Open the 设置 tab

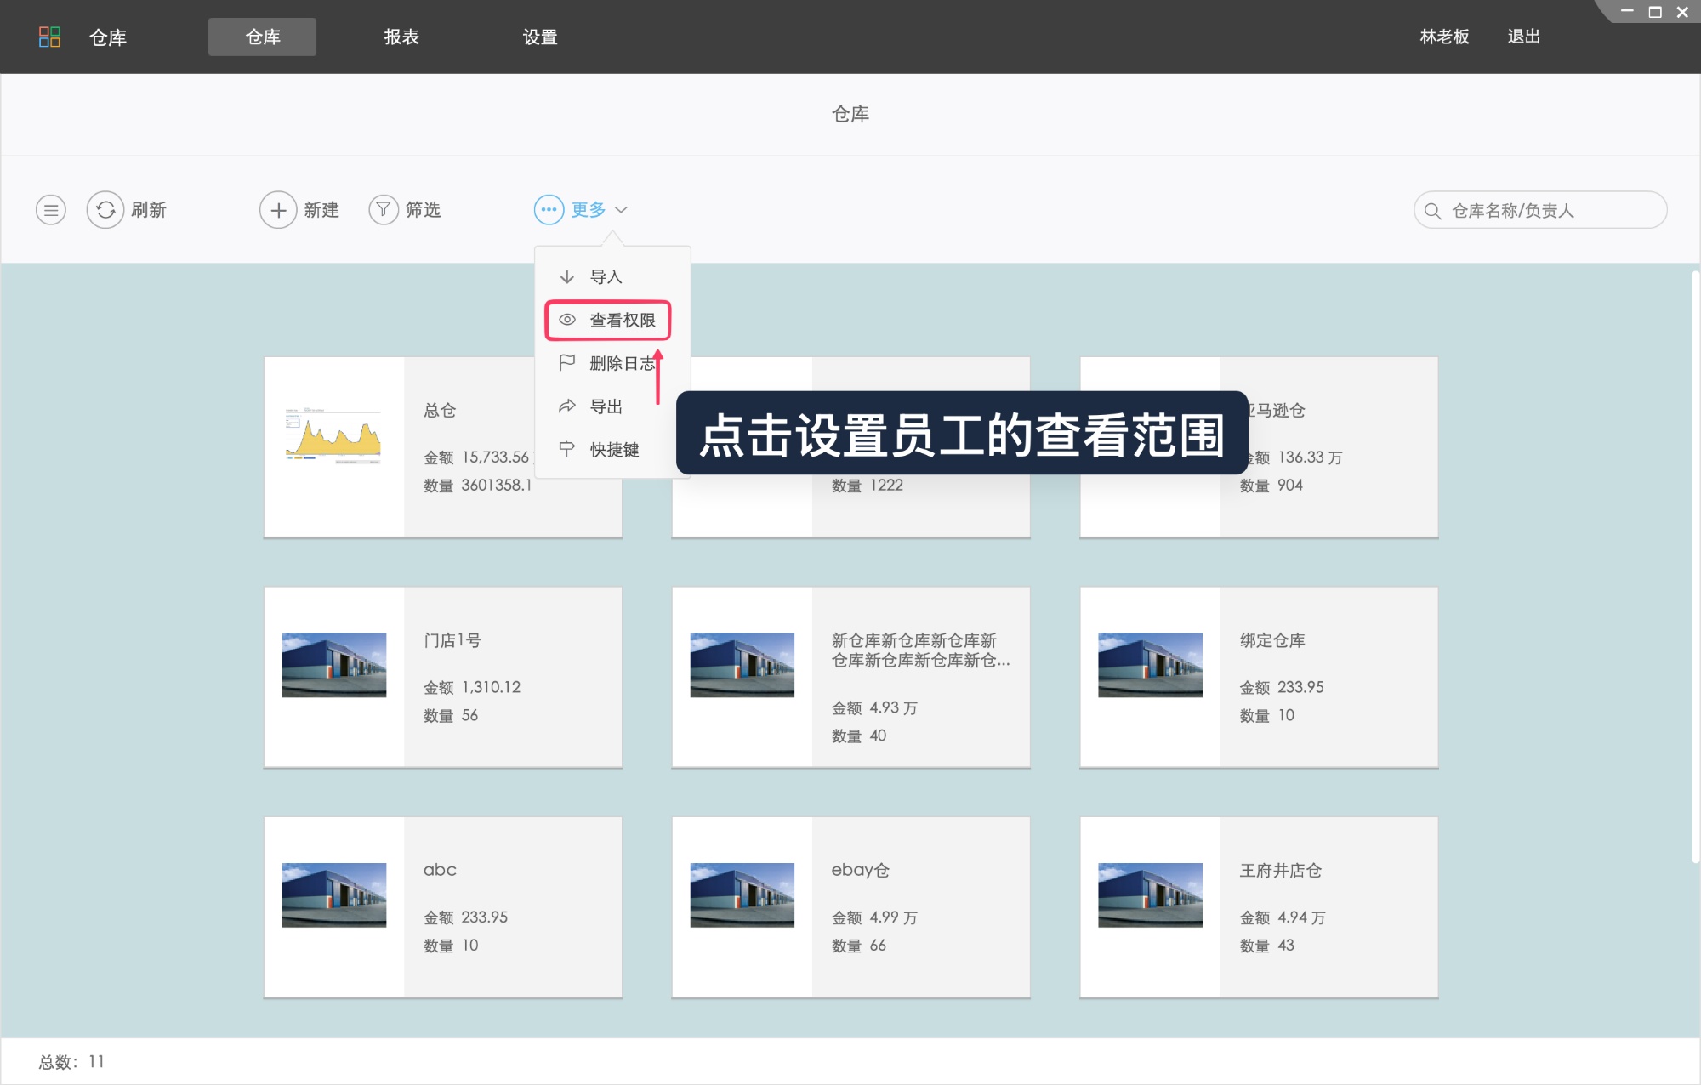pos(540,37)
